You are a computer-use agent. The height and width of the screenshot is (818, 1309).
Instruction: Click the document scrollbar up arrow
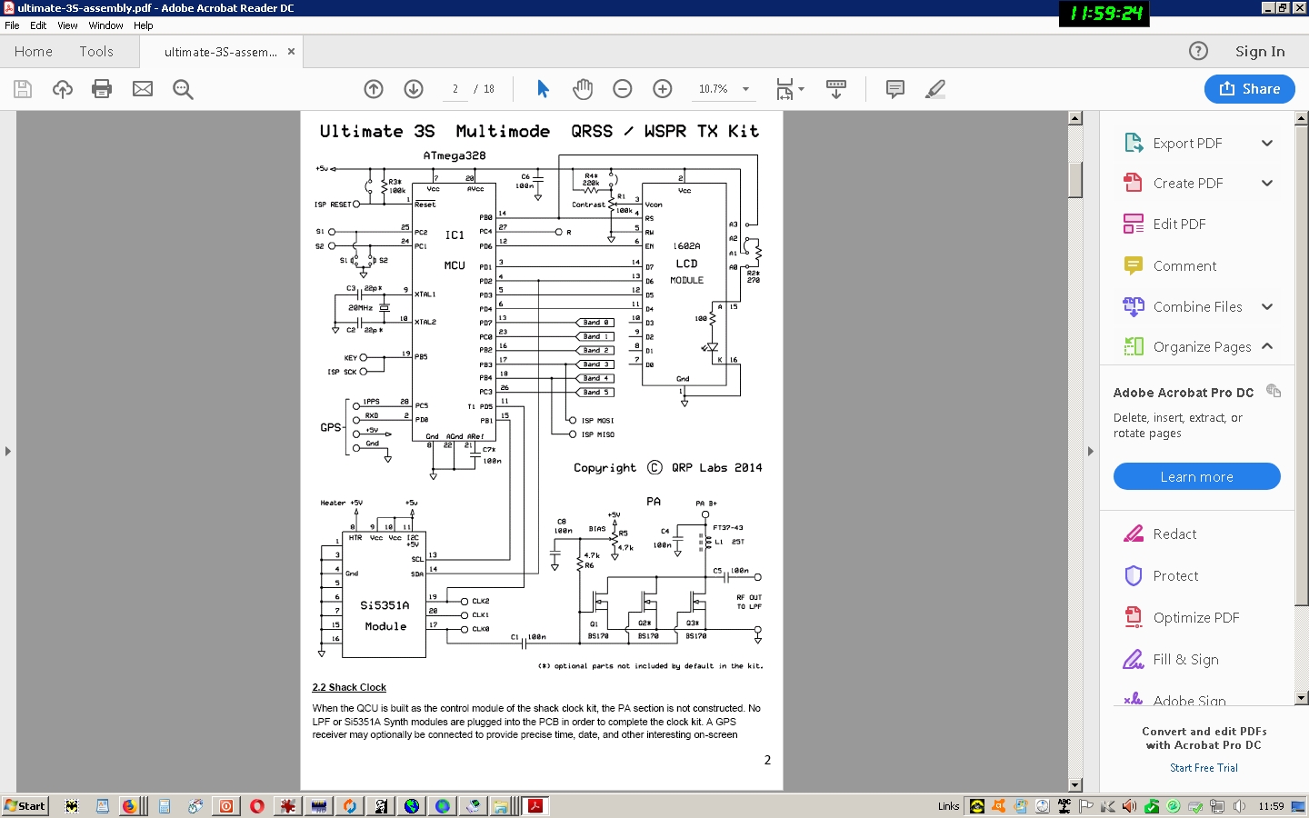1075,118
